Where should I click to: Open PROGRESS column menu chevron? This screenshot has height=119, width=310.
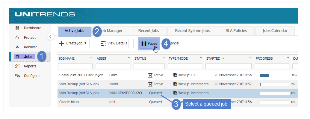point(288,58)
